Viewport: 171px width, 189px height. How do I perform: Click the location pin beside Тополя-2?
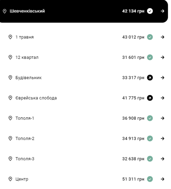click(x=10, y=139)
